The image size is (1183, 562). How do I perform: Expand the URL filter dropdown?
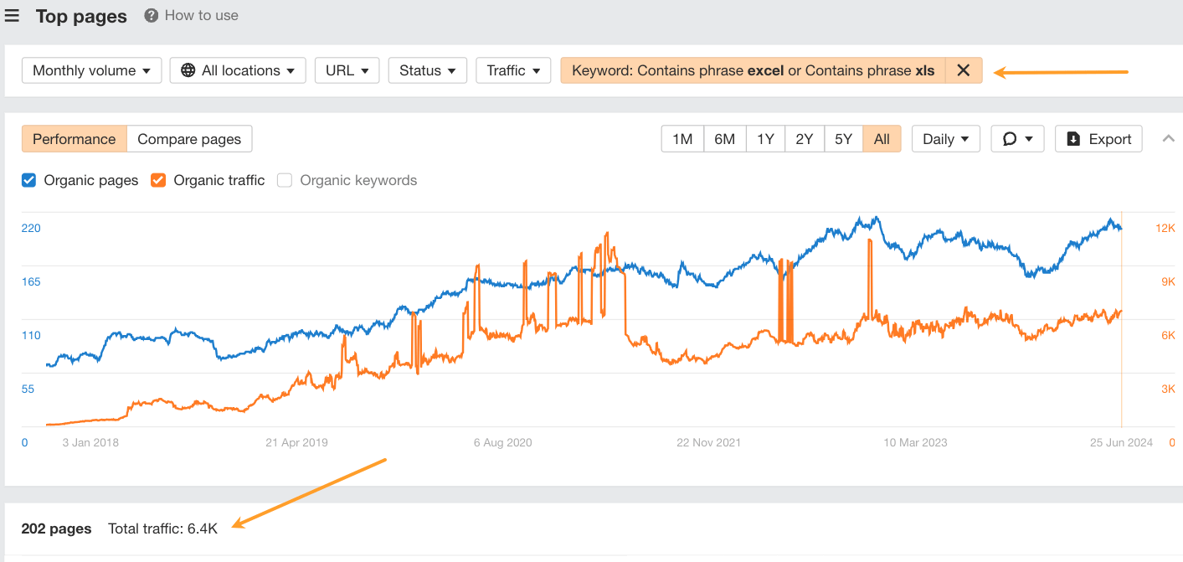coord(347,70)
